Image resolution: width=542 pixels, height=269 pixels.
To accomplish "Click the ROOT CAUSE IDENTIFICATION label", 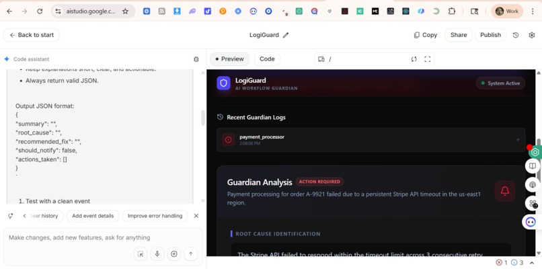I will [278, 234].
